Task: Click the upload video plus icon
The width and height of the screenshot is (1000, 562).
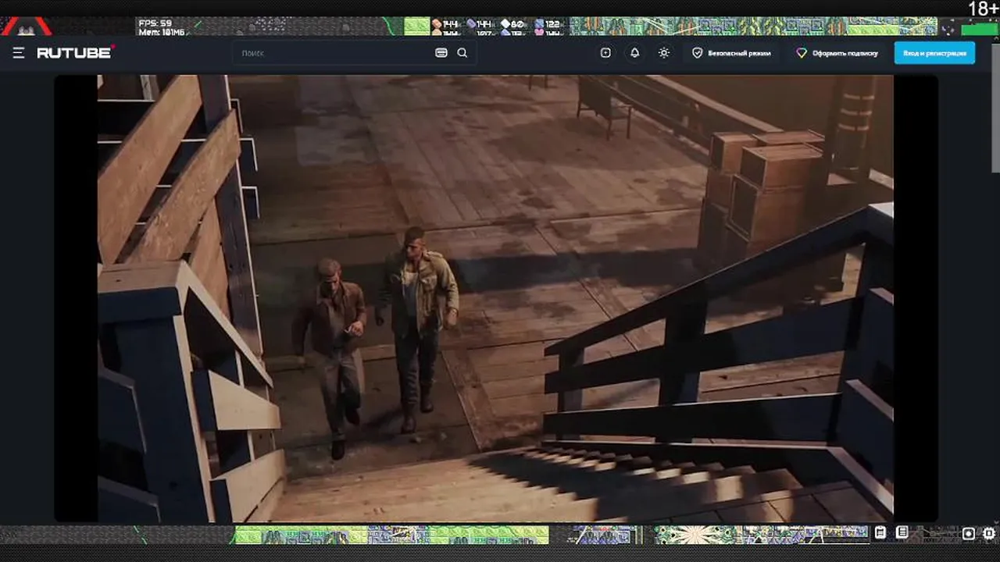Action: point(605,53)
